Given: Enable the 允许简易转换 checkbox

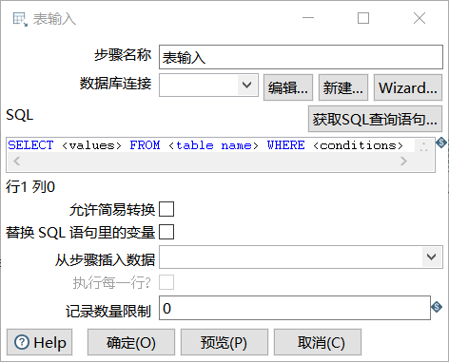Looking at the screenshot, I should coord(166,209).
